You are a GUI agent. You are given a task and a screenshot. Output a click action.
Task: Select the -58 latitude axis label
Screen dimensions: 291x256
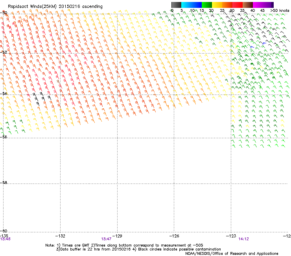tap(4, 183)
